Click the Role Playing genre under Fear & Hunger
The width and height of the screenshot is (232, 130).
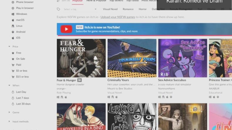tap(64, 93)
